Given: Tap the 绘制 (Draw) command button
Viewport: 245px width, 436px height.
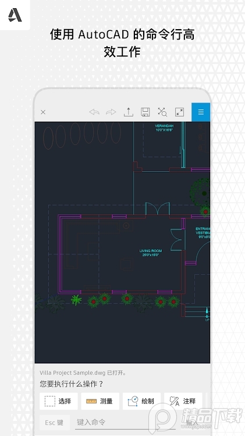Looking at the screenshot, I should [141, 401].
